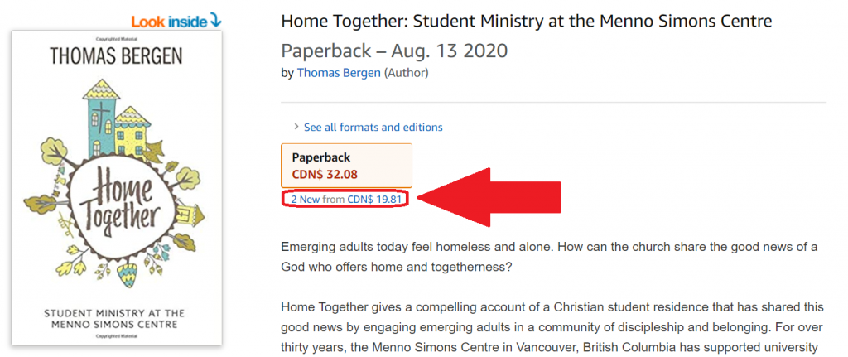Open the Home Together book cover image
The height and width of the screenshot is (357, 848).
(x=117, y=188)
